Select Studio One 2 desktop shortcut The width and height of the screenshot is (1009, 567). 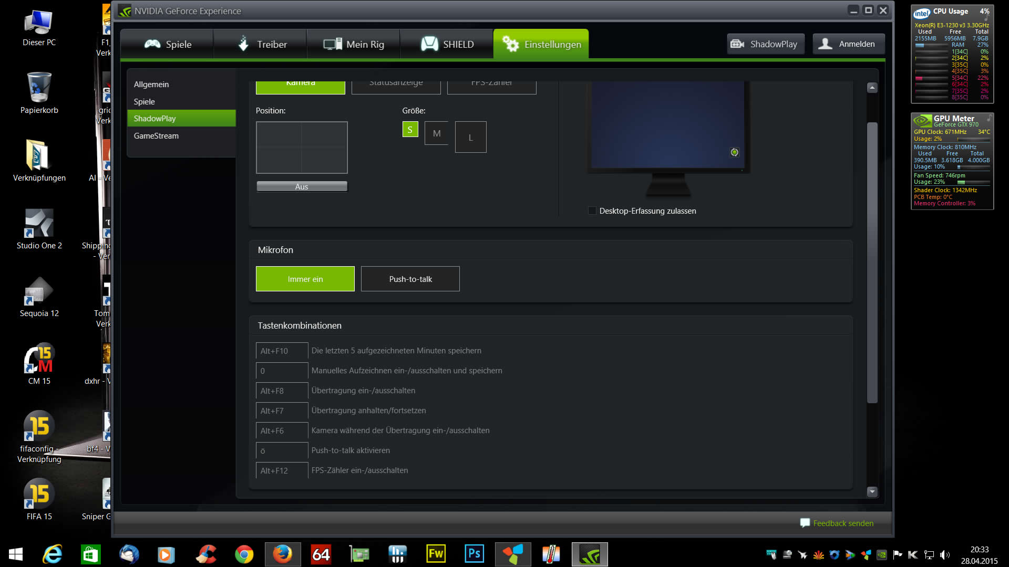coord(39,229)
